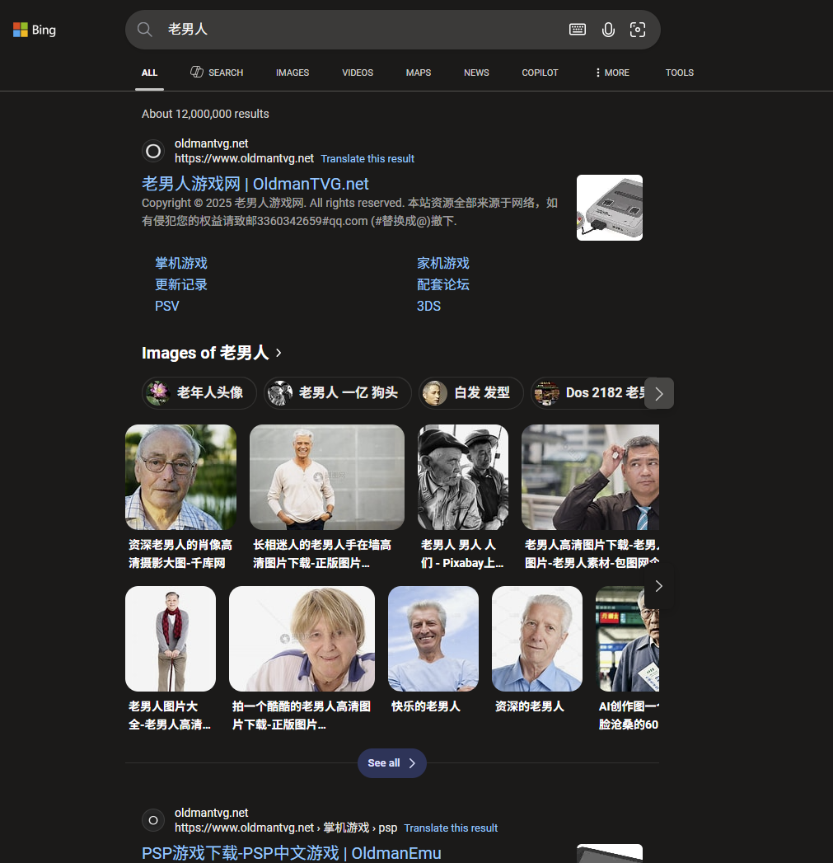Open the COPILOT tab
Image resolution: width=833 pixels, height=863 pixels.
tap(541, 73)
